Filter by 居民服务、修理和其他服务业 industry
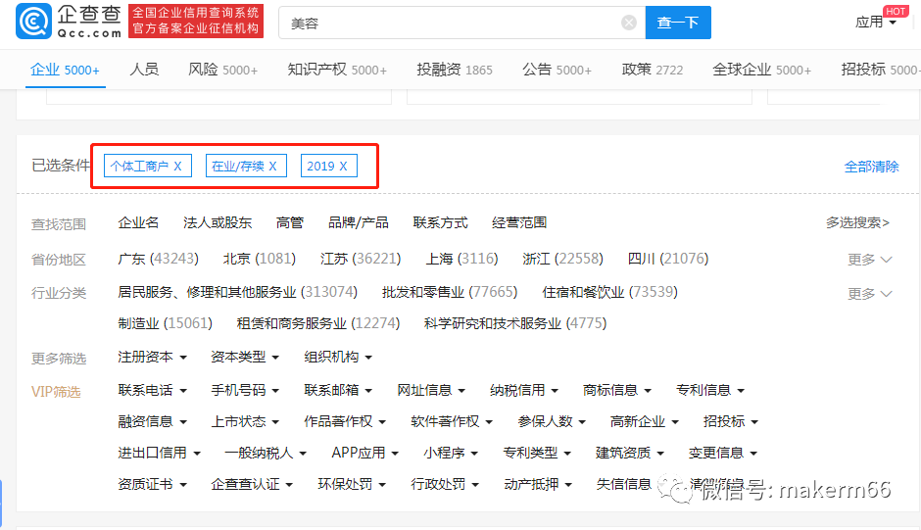 (237, 292)
